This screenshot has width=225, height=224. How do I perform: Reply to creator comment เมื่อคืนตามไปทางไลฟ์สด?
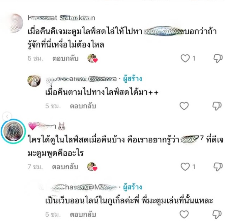click(83, 106)
